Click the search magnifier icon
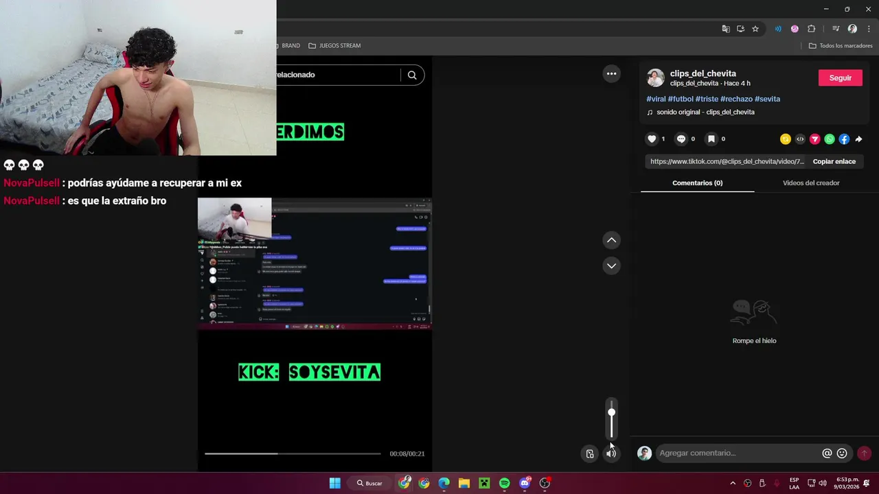Image resolution: width=879 pixels, height=494 pixels. coord(412,75)
